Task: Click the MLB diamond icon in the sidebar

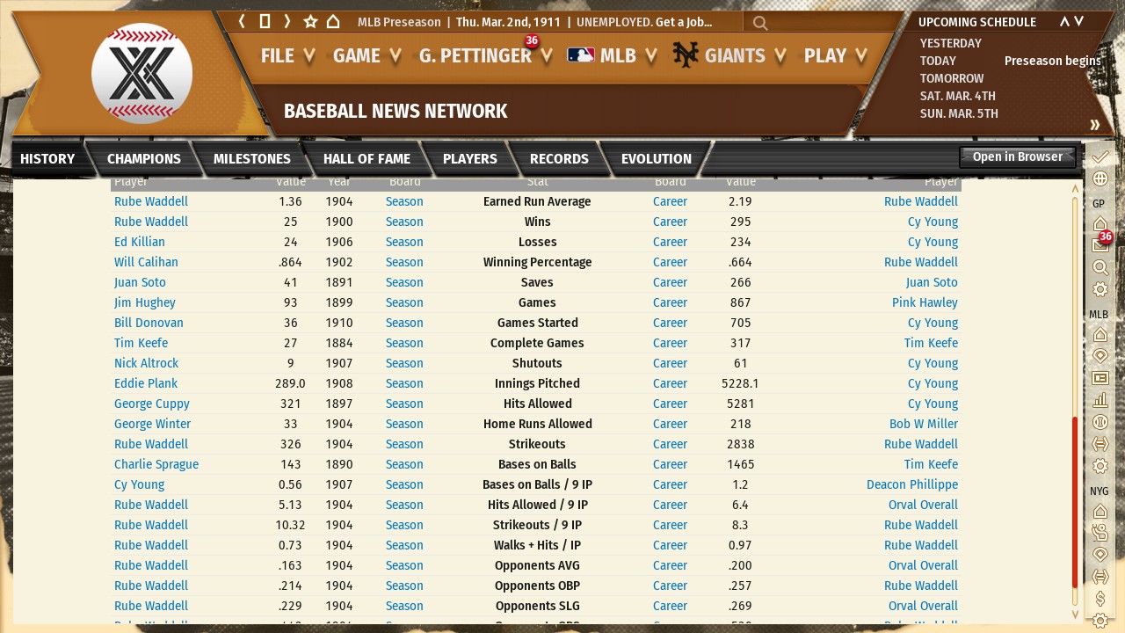Action: (1100, 356)
